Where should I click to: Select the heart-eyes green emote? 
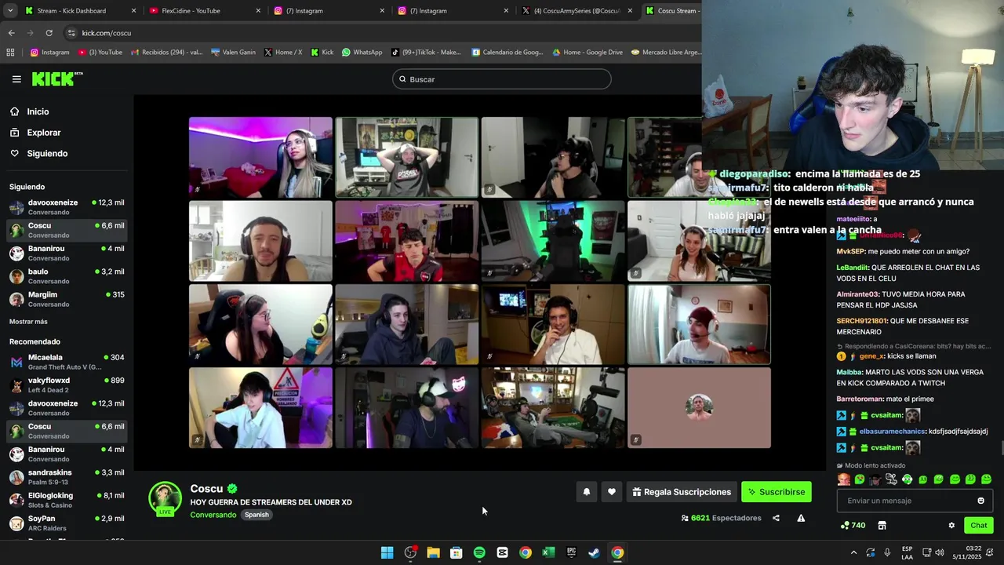[x=860, y=479]
